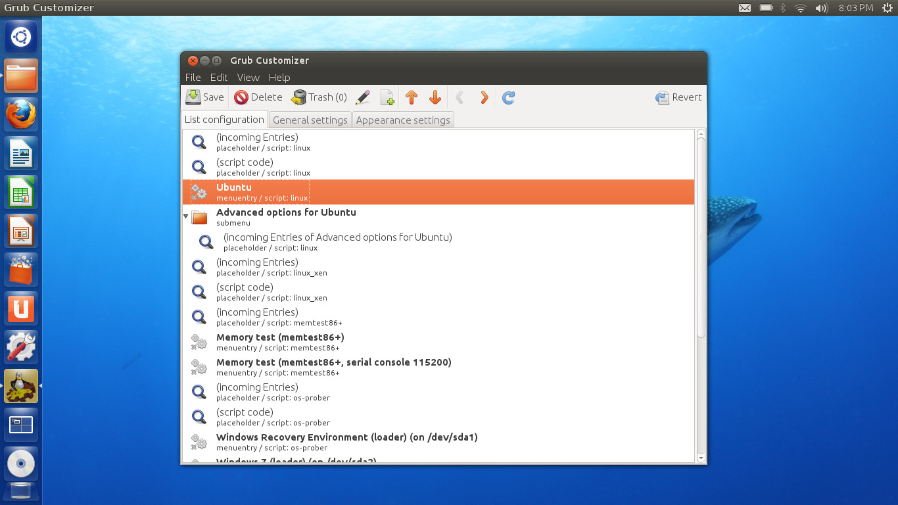Screen dimensions: 898x505
Task: Open battery indicator menu
Action: pos(766,8)
